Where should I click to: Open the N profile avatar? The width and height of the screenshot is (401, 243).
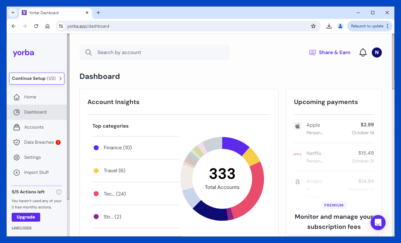click(377, 52)
